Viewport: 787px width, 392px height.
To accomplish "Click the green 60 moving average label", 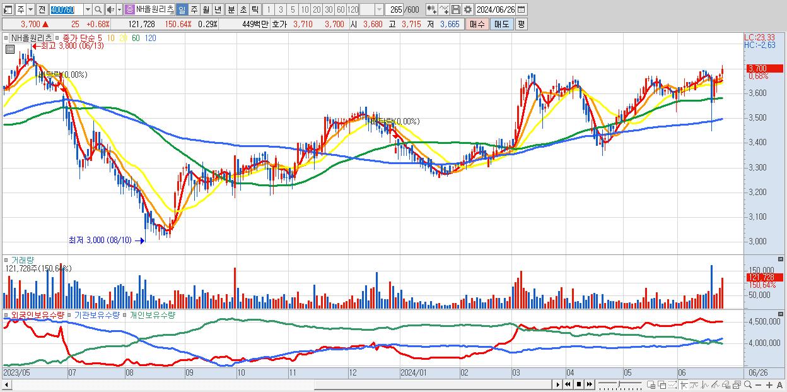I will point(136,38).
